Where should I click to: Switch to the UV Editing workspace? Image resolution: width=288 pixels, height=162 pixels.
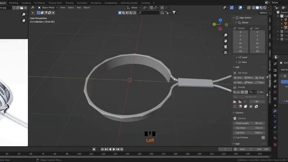[40, 3]
